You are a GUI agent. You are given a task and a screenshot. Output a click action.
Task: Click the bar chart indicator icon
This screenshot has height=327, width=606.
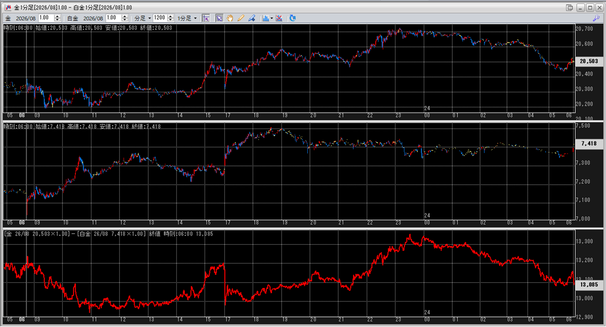265,18
